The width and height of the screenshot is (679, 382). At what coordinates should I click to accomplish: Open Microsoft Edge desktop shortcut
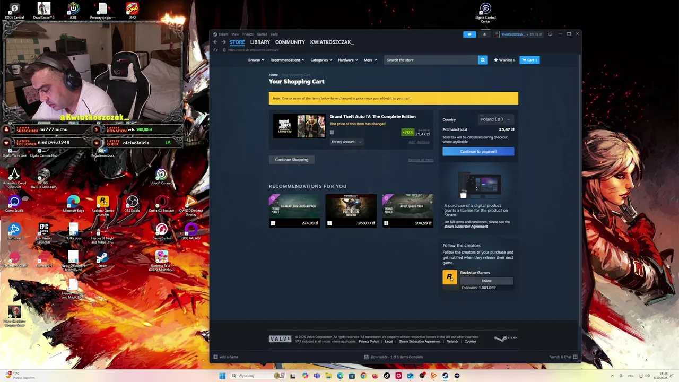73,204
